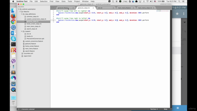Image resolution: width=197 pixels, height=111 pixels.
Task: Collapse the android_automation folder
Action: (19, 9)
